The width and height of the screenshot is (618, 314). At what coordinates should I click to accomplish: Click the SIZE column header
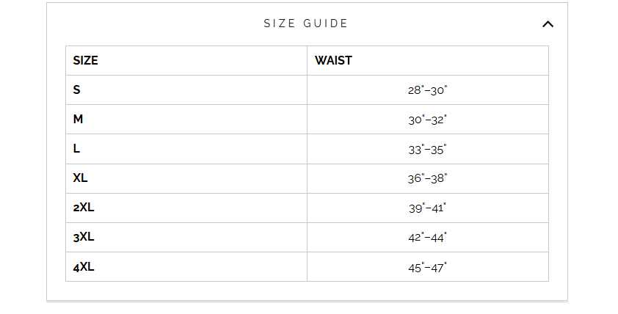tap(85, 61)
